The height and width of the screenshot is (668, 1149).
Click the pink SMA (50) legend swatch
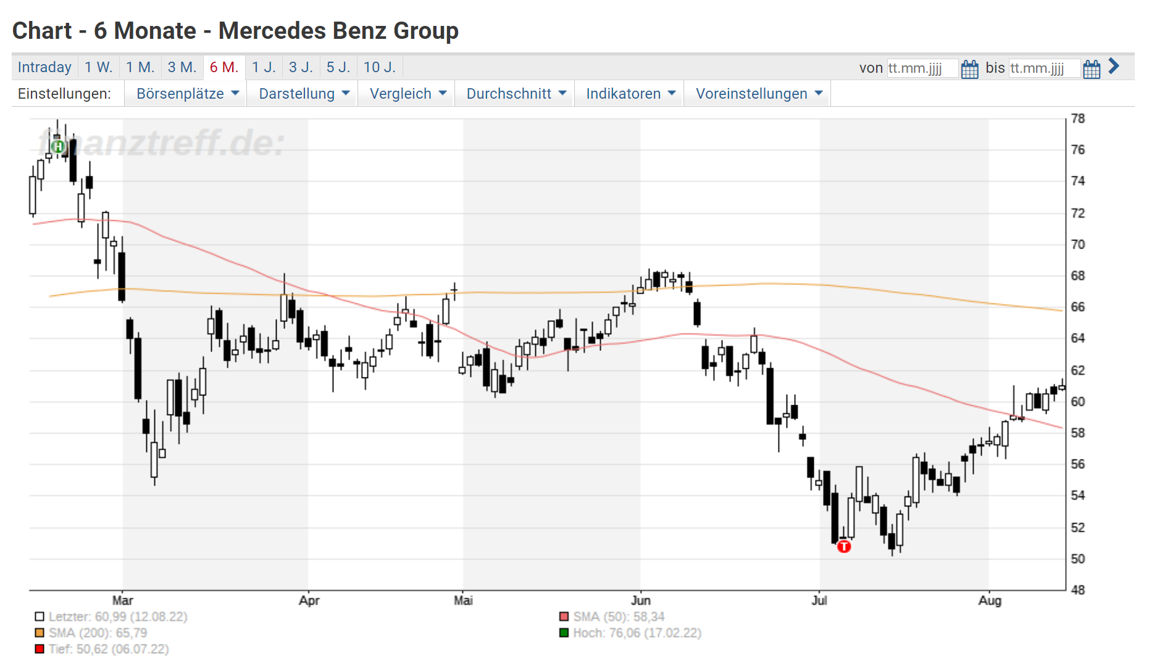coord(564,616)
